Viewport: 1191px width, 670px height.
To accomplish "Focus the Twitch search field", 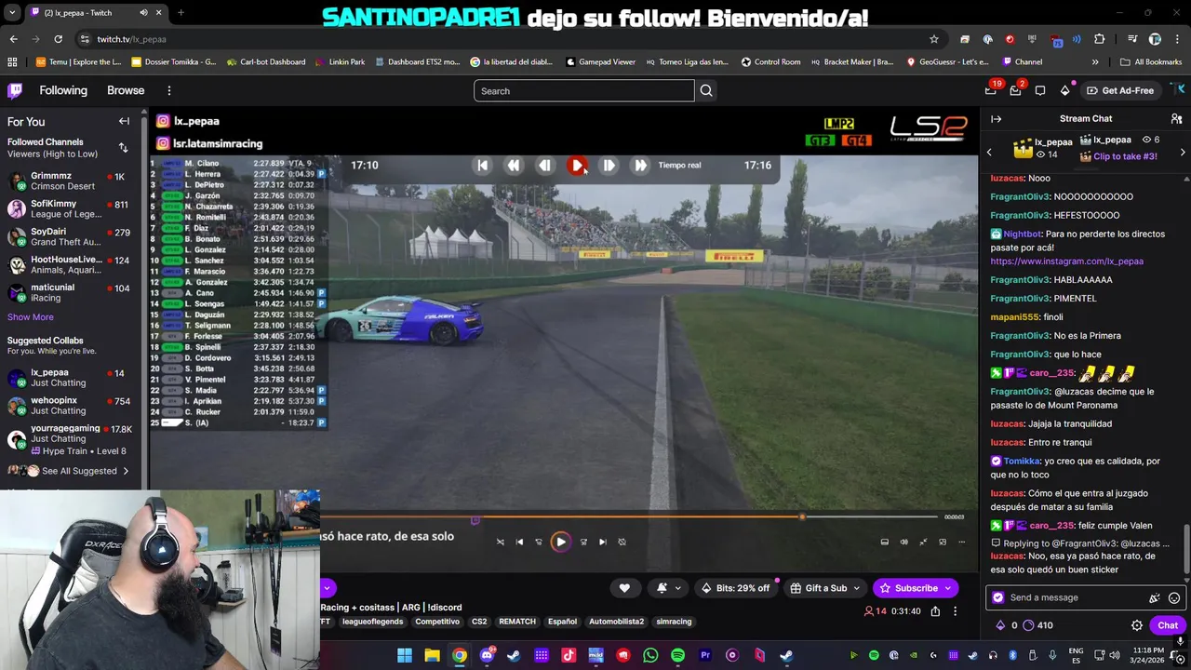I will click(x=583, y=90).
